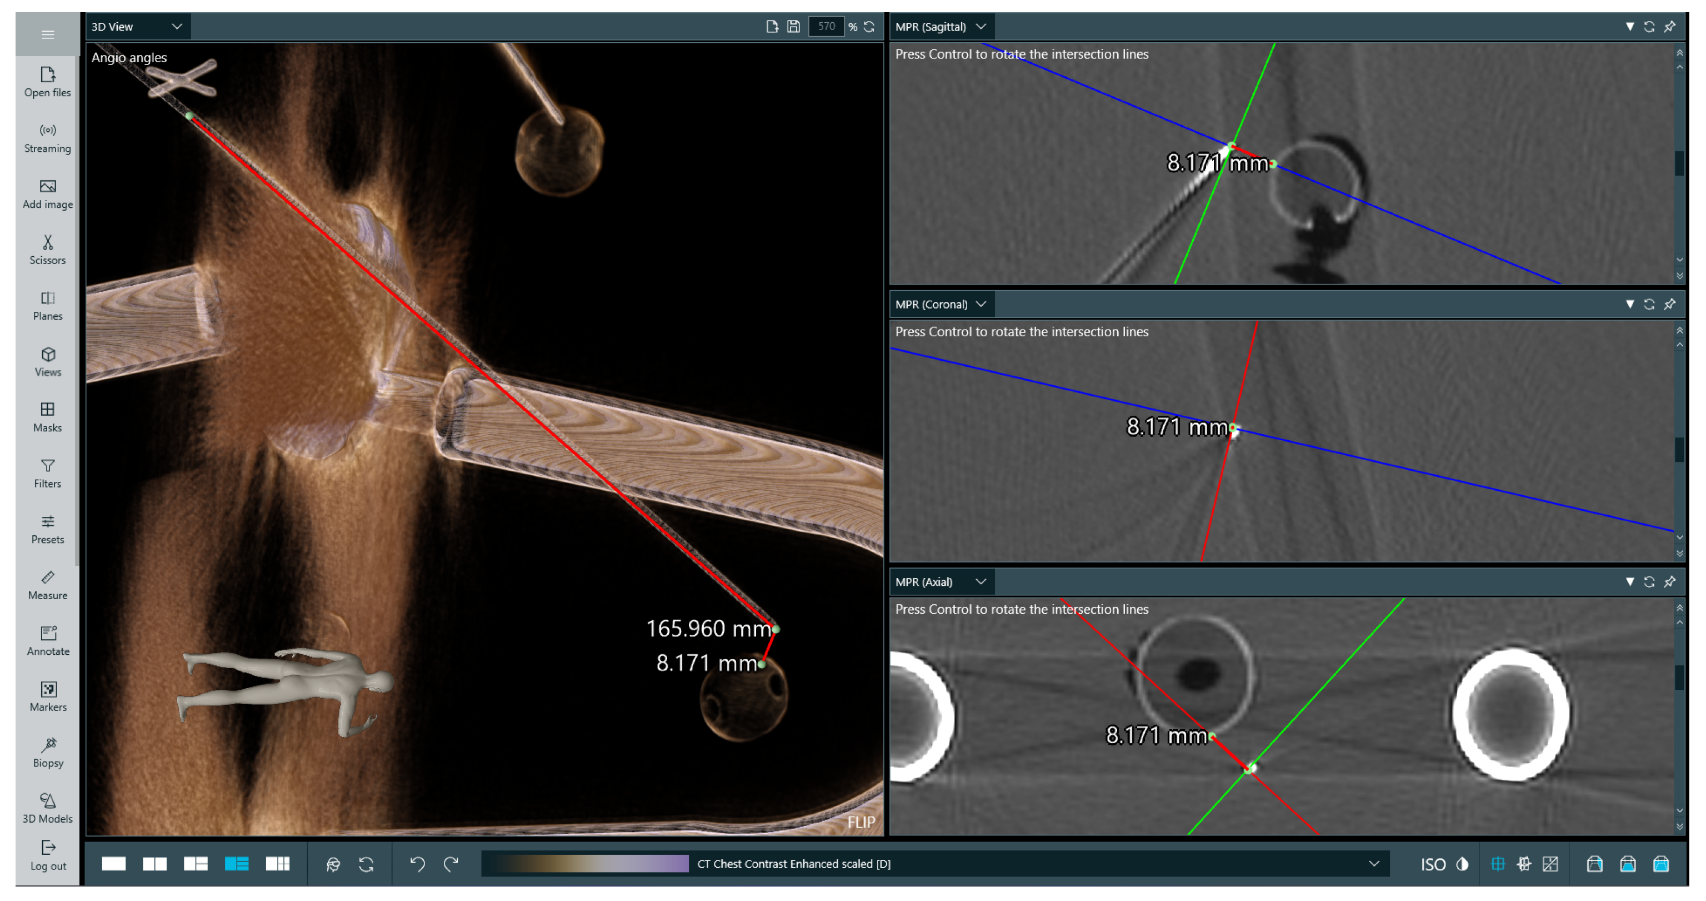This screenshot has width=1706, height=901.
Task: Toggle the contrast half-circle button
Action: coord(1462,864)
